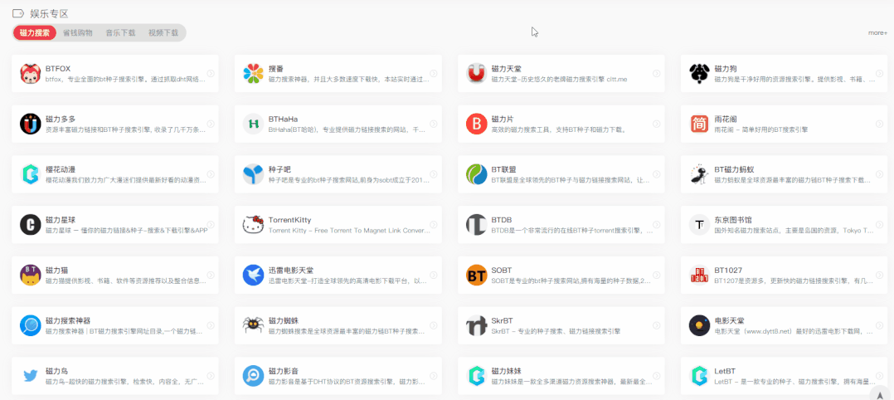Click the 磁力鸟 blue bird icon

coord(30,375)
